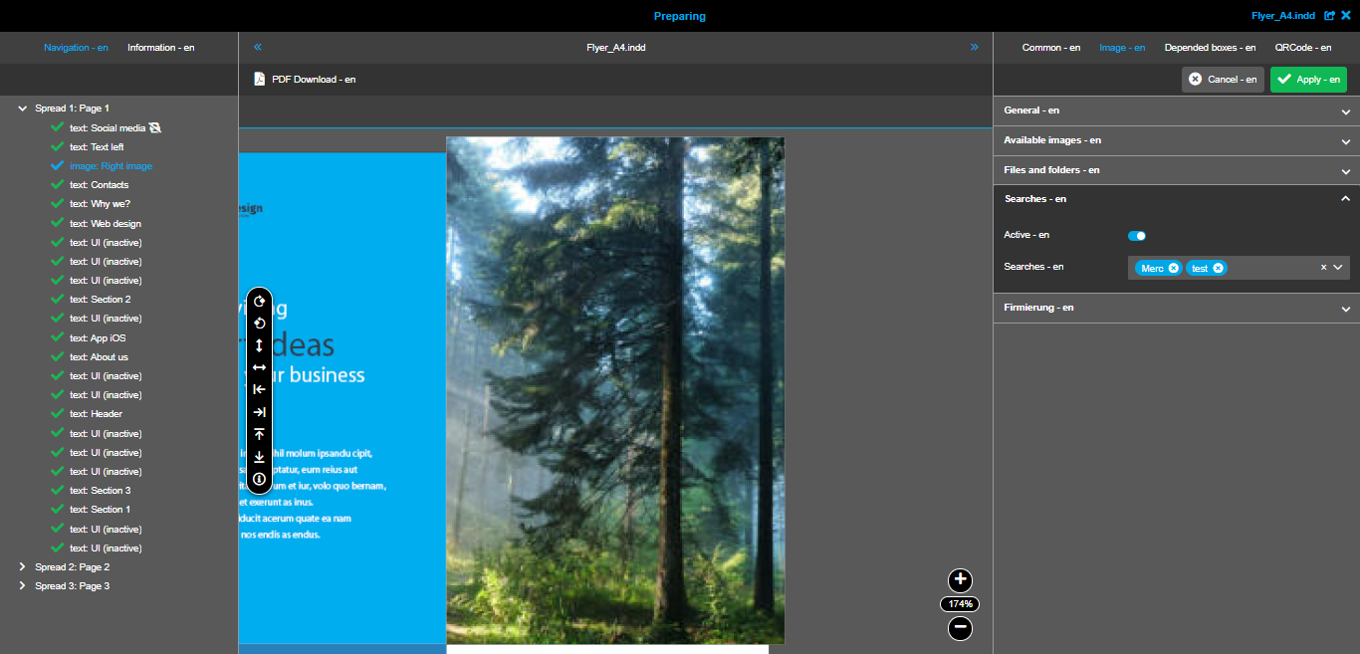Click the crossed-out icon beside Social media layer
1360x654 pixels.
pyautogui.click(x=154, y=127)
